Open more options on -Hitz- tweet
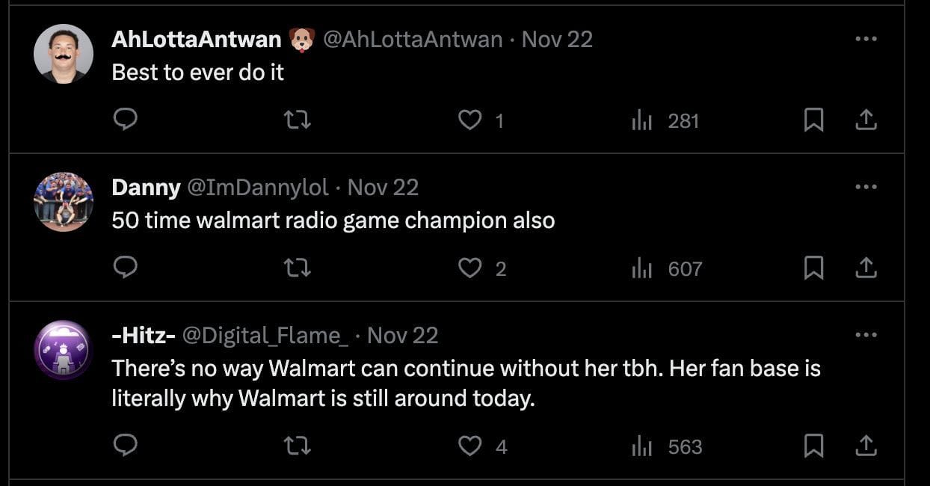Viewport: 930px width, 486px height. (x=865, y=335)
